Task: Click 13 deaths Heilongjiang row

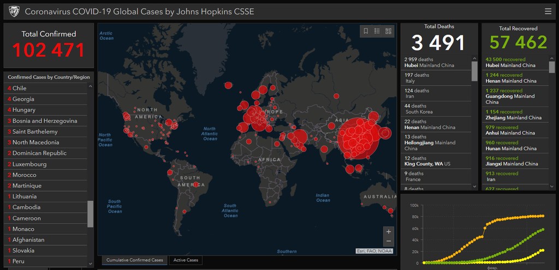Action: coord(436,143)
